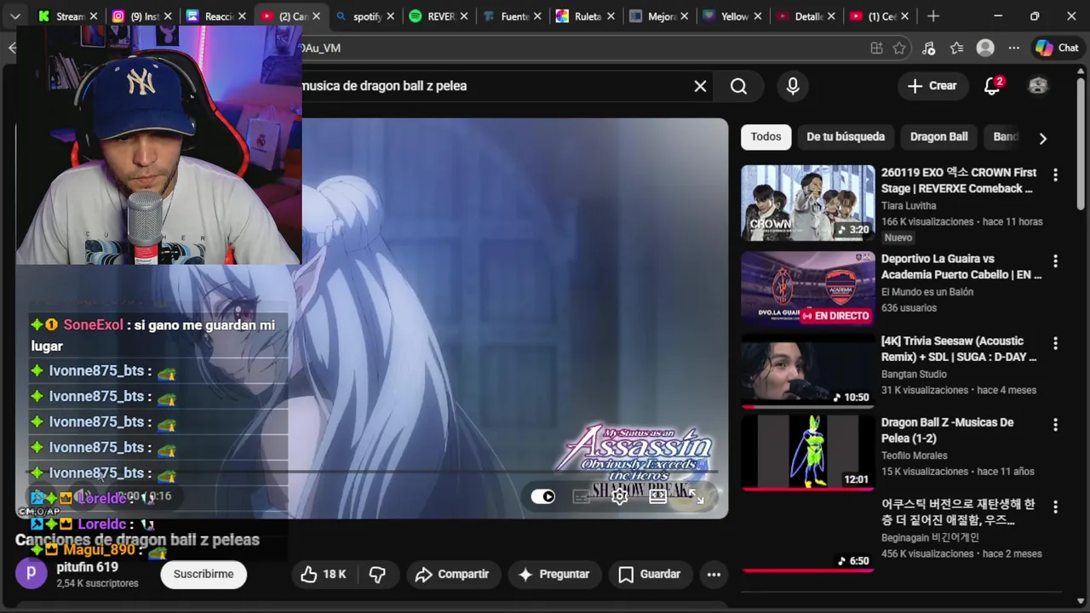Click the Preguntar button
This screenshot has width=1090, height=613.
tap(554, 575)
